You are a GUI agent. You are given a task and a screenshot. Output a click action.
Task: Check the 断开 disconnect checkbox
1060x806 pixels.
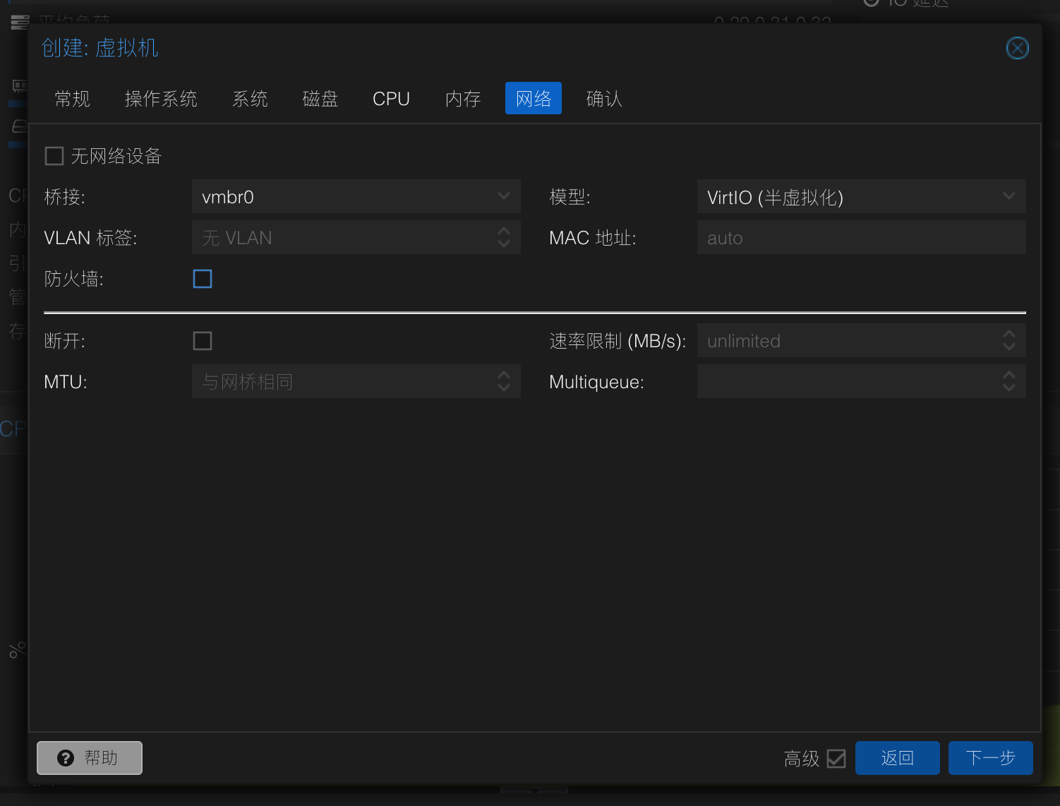coord(203,341)
